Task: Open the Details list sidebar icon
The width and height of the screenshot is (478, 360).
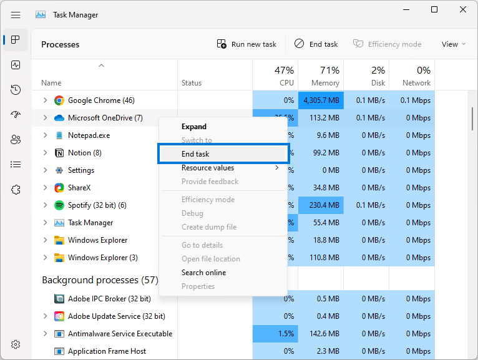Action: pos(16,165)
